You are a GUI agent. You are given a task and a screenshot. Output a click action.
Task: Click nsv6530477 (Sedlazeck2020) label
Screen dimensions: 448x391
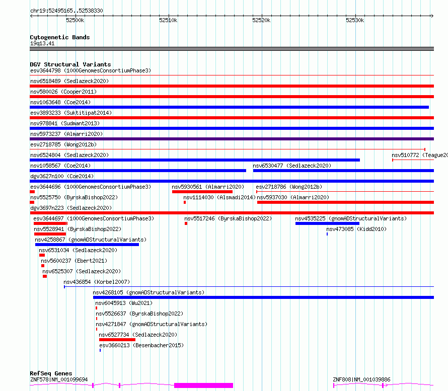(292, 166)
